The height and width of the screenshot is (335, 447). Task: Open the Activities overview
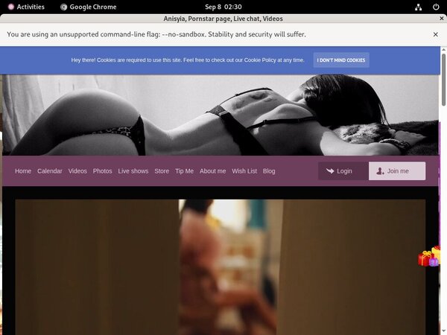[26, 7]
